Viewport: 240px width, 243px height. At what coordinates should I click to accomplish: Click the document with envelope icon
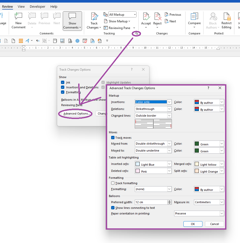pos(93,41)
